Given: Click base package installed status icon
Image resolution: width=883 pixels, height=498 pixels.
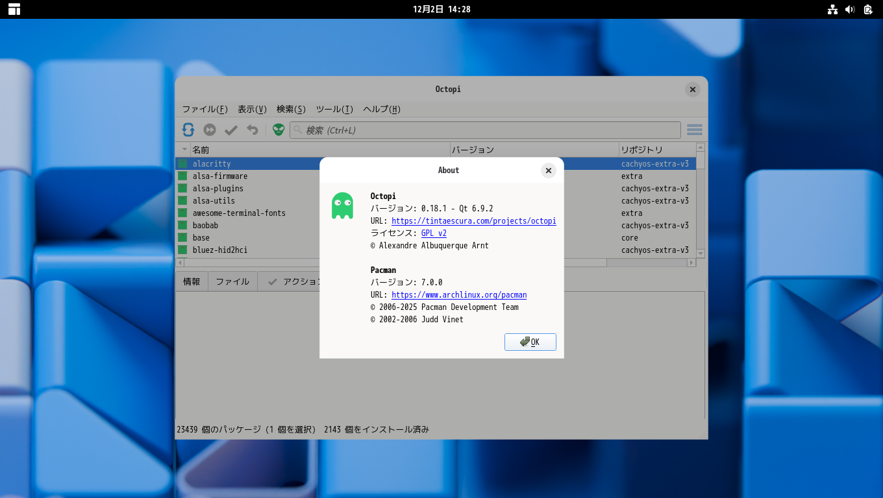Looking at the screenshot, I should [182, 238].
